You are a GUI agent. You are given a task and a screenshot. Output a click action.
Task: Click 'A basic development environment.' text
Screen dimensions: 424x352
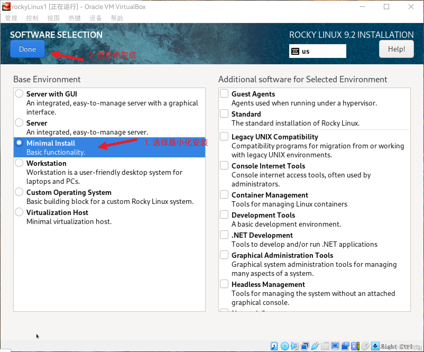(x=286, y=224)
